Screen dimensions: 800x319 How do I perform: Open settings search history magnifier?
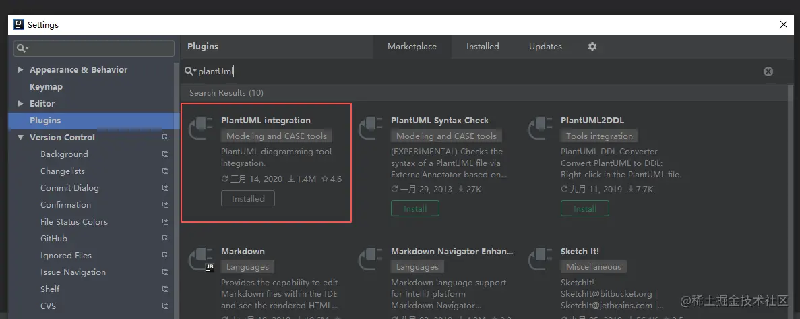(22, 49)
